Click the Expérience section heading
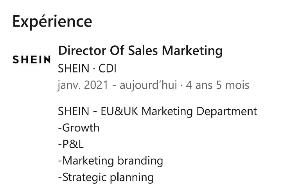282x190 pixels. [52, 22]
